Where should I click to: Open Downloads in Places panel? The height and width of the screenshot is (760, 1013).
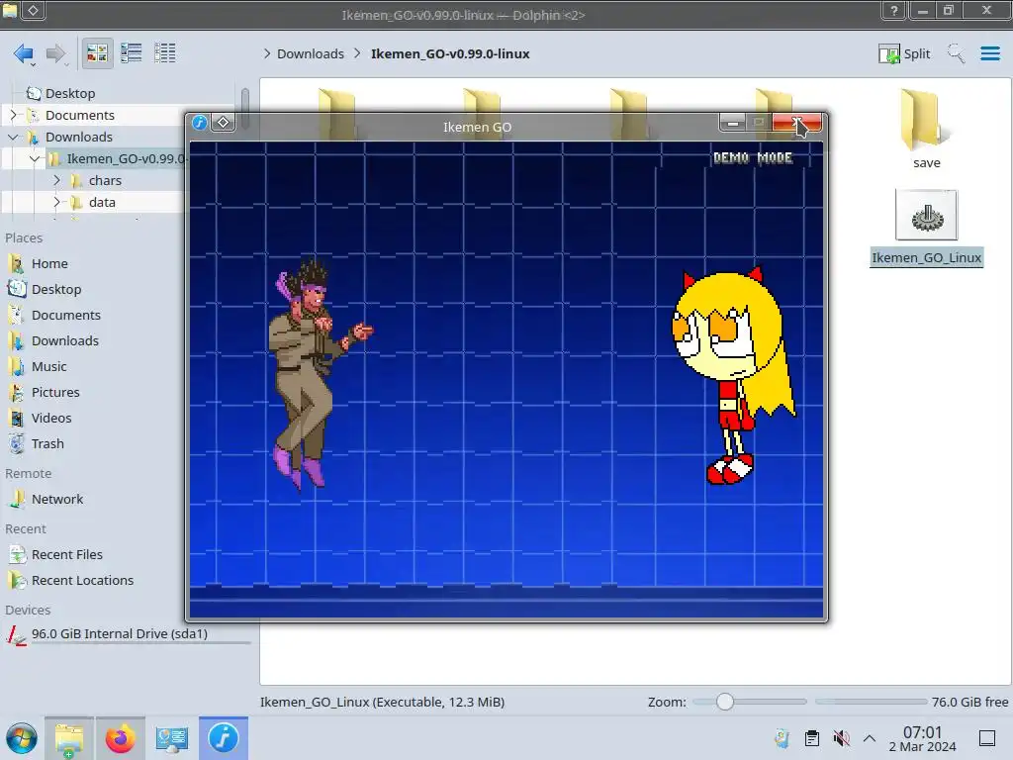tap(64, 340)
